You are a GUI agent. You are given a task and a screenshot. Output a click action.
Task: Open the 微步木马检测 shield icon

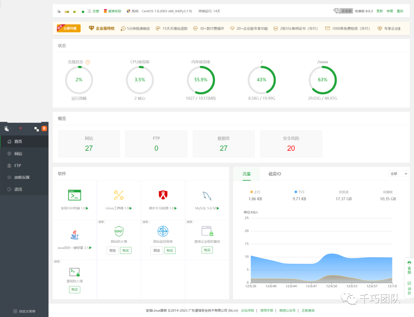click(163, 195)
